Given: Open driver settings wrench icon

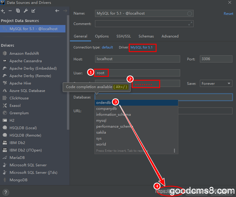Looking at the screenshot, I should [x=26, y=11].
